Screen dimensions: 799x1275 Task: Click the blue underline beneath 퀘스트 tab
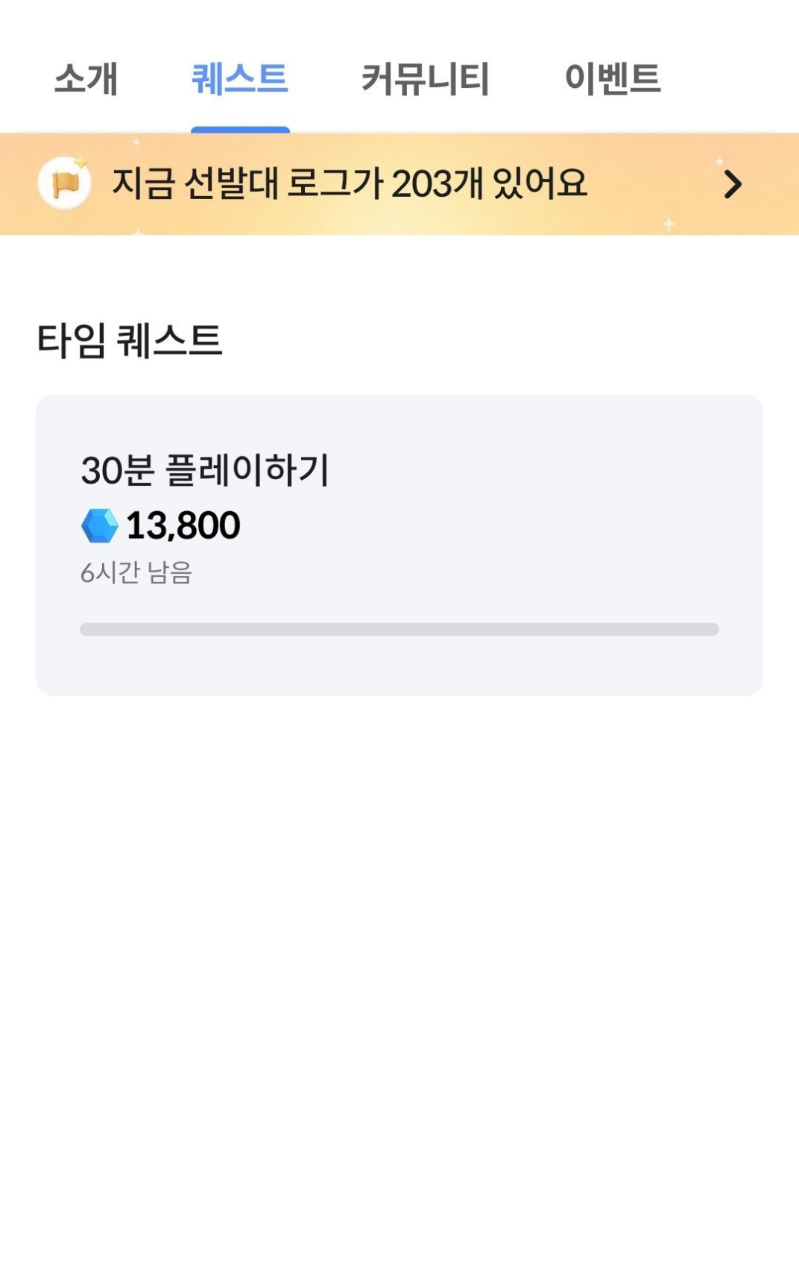pyautogui.click(x=240, y=130)
